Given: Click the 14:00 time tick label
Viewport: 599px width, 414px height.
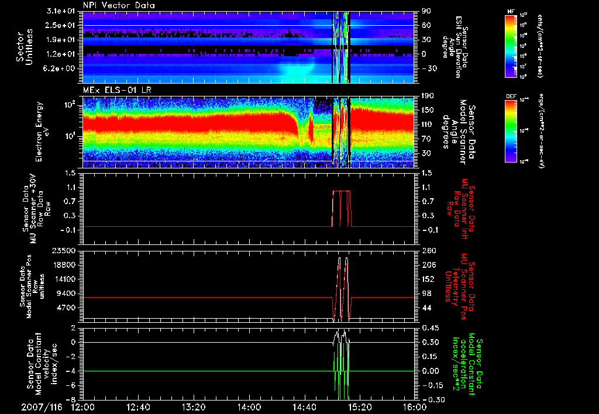Looking at the screenshot, I should click(x=249, y=407).
